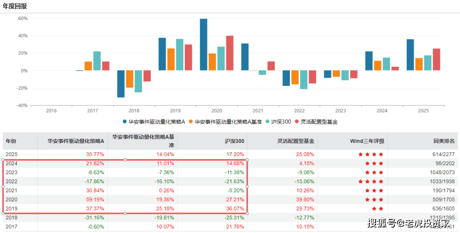This screenshot has width=460, height=233.
Task: Click the 59.19% table cell
Action: coord(95,200)
